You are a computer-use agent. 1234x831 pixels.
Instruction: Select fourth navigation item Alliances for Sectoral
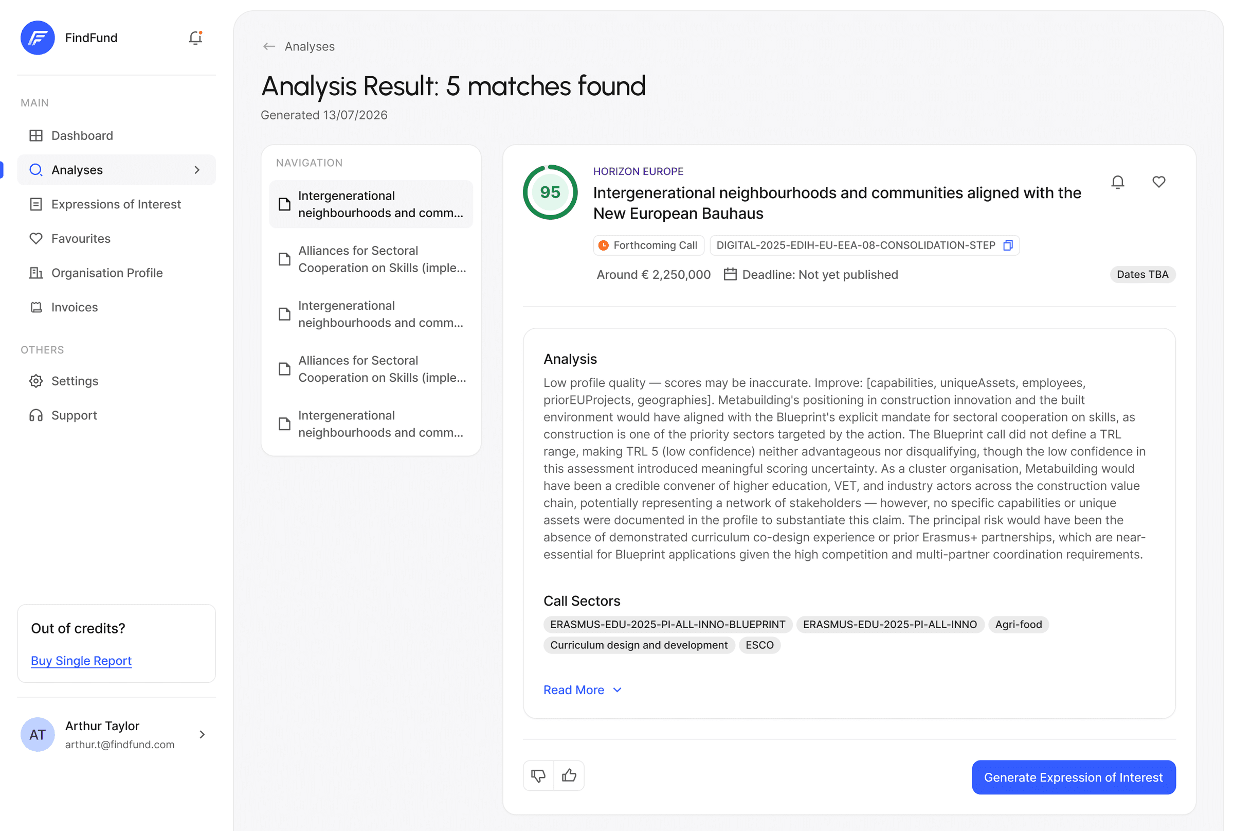[371, 369]
